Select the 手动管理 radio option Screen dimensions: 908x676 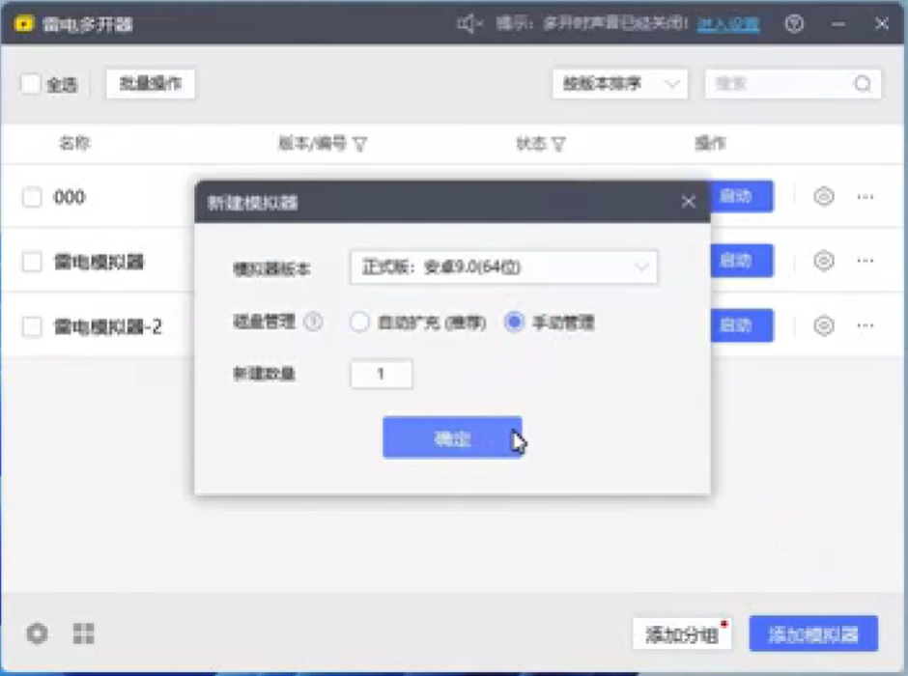pos(514,322)
